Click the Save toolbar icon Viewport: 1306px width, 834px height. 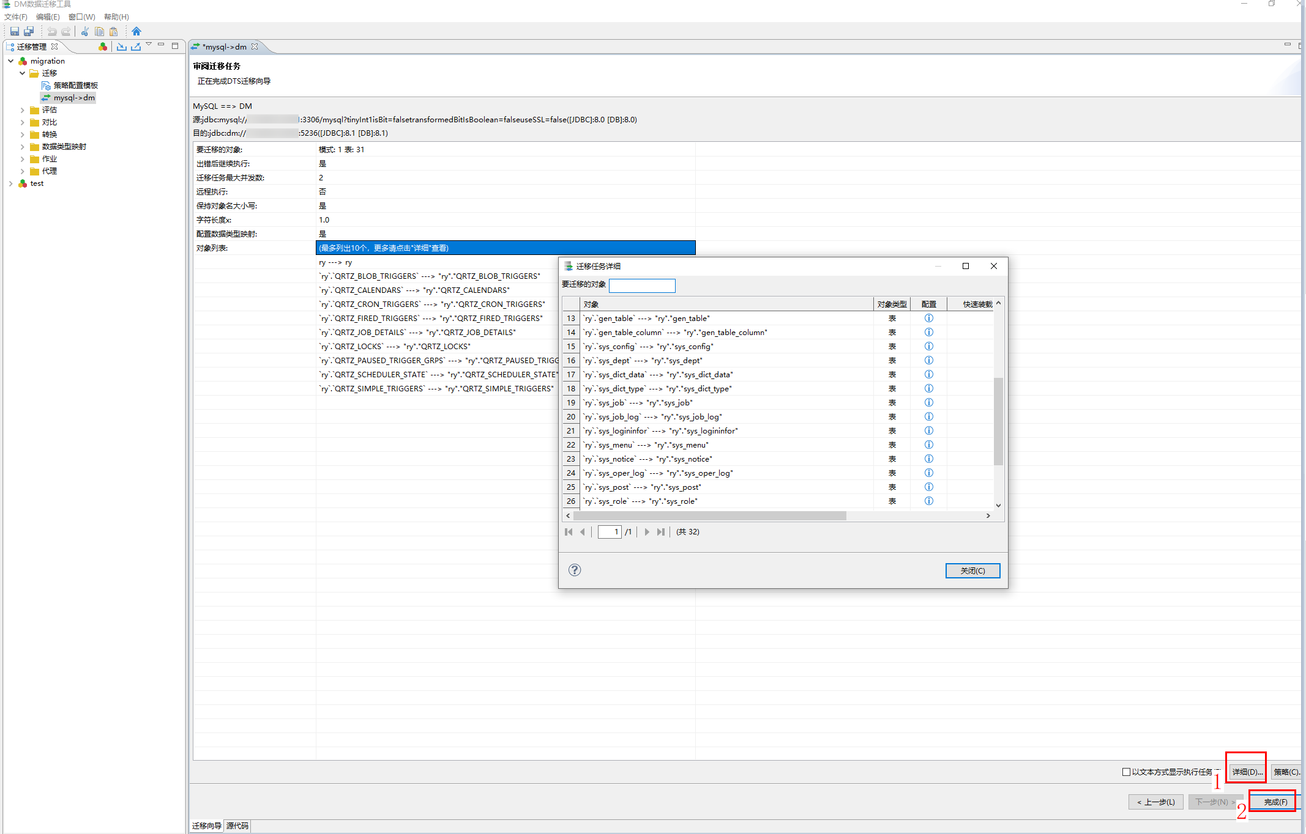point(15,31)
